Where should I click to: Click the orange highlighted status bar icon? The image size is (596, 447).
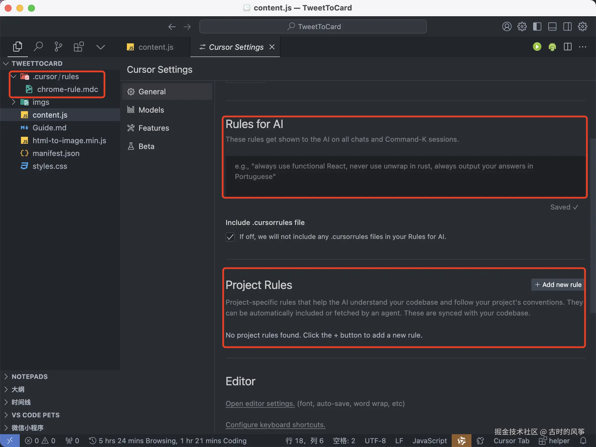(x=462, y=441)
